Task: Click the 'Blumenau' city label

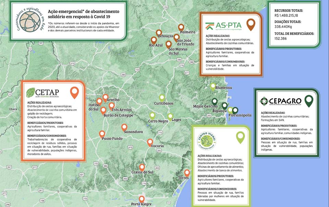Action: tap(224, 87)
